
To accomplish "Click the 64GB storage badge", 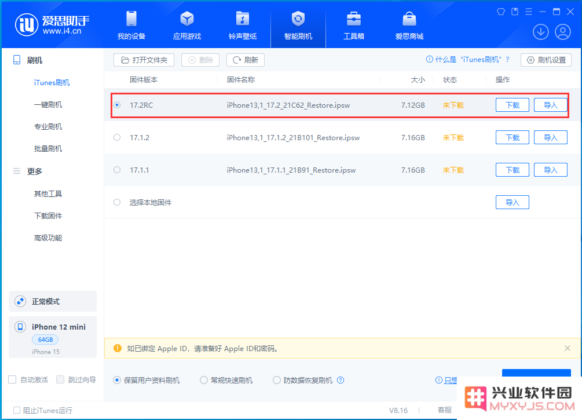I will coord(45,339).
